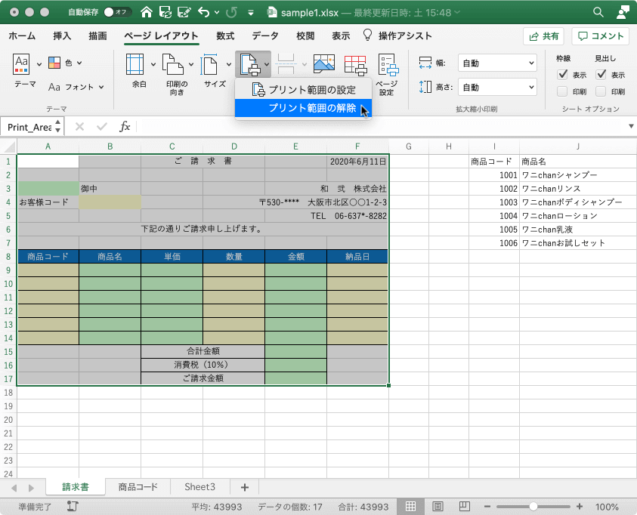Image resolution: width=637 pixels, height=515 pixels.
Task: Open the Print Orientation (印刷の向き) tool
Action: 172,64
